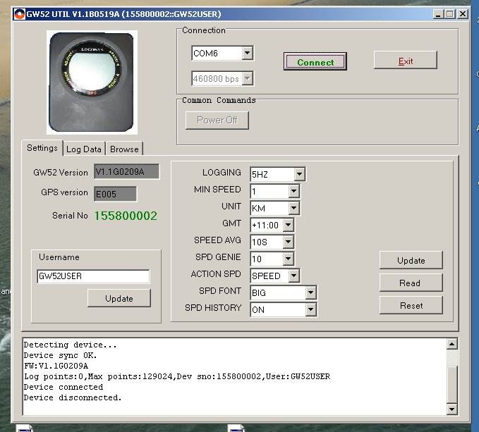This screenshot has height=432, width=479.
Task: Click Update under the Username field
Action: click(119, 298)
